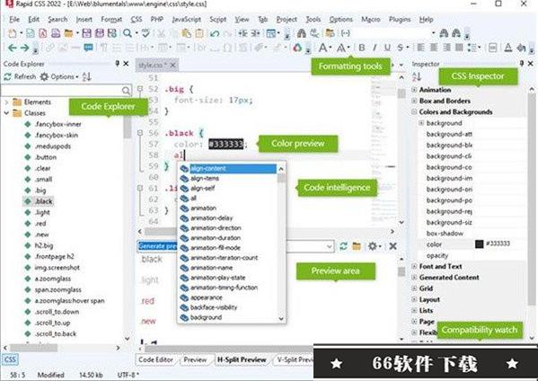Go forward with the right arrow icon
The height and width of the screenshot is (381, 538).
(24, 48)
